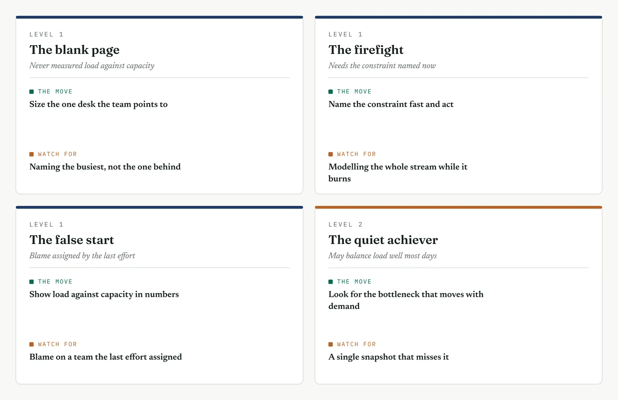Screen dimensions: 618x400
Task: Open The blank page card title
Action: click(x=75, y=50)
